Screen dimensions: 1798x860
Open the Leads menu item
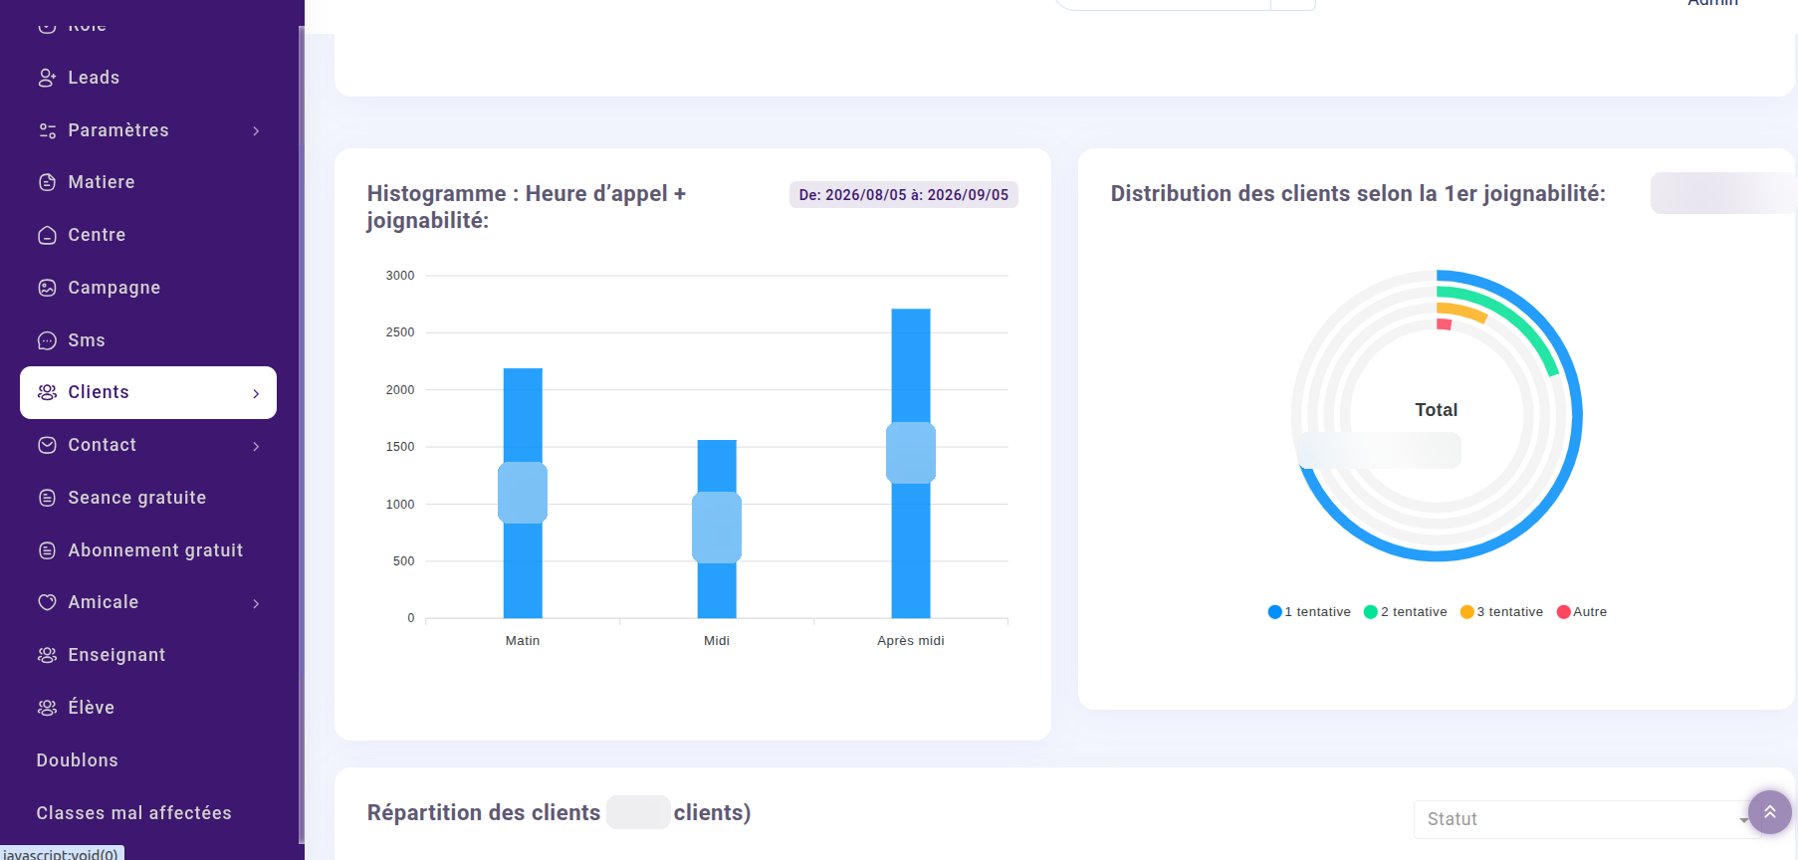(x=148, y=78)
